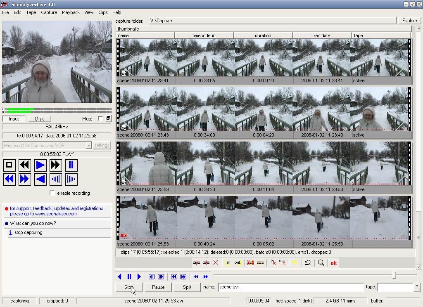This screenshot has width=423, height=307.
Task: Click the magnifier search icon
Action: click(321, 263)
